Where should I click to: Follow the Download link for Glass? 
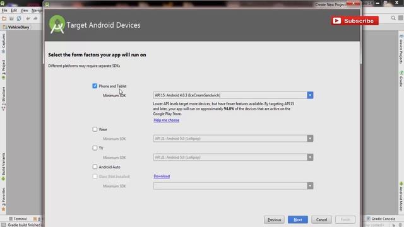162,177
